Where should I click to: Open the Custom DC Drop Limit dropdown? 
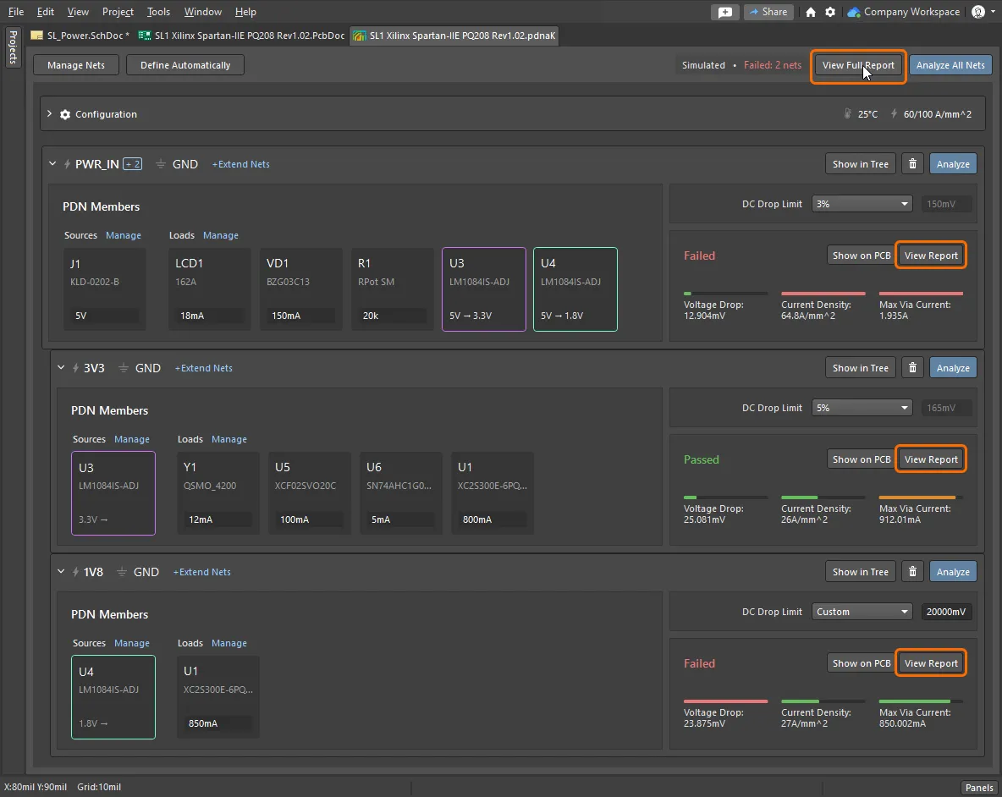(862, 612)
